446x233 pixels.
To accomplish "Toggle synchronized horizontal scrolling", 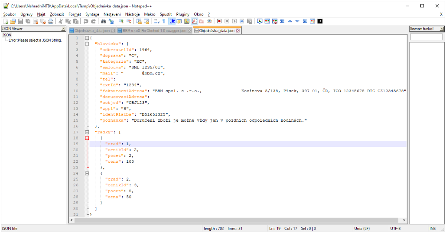I will (x=146, y=21).
